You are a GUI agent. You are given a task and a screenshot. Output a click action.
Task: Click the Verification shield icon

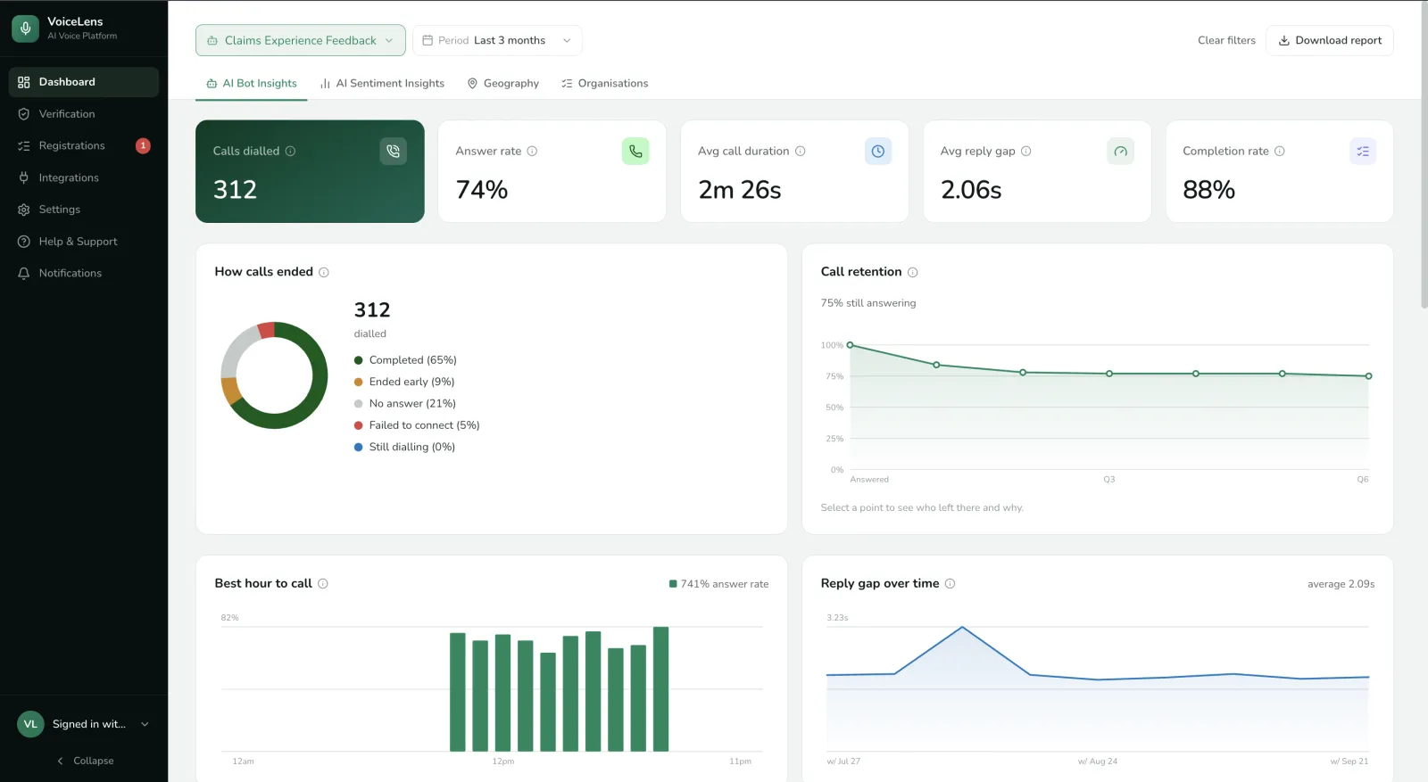pyautogui.click(x=24, y=114)
